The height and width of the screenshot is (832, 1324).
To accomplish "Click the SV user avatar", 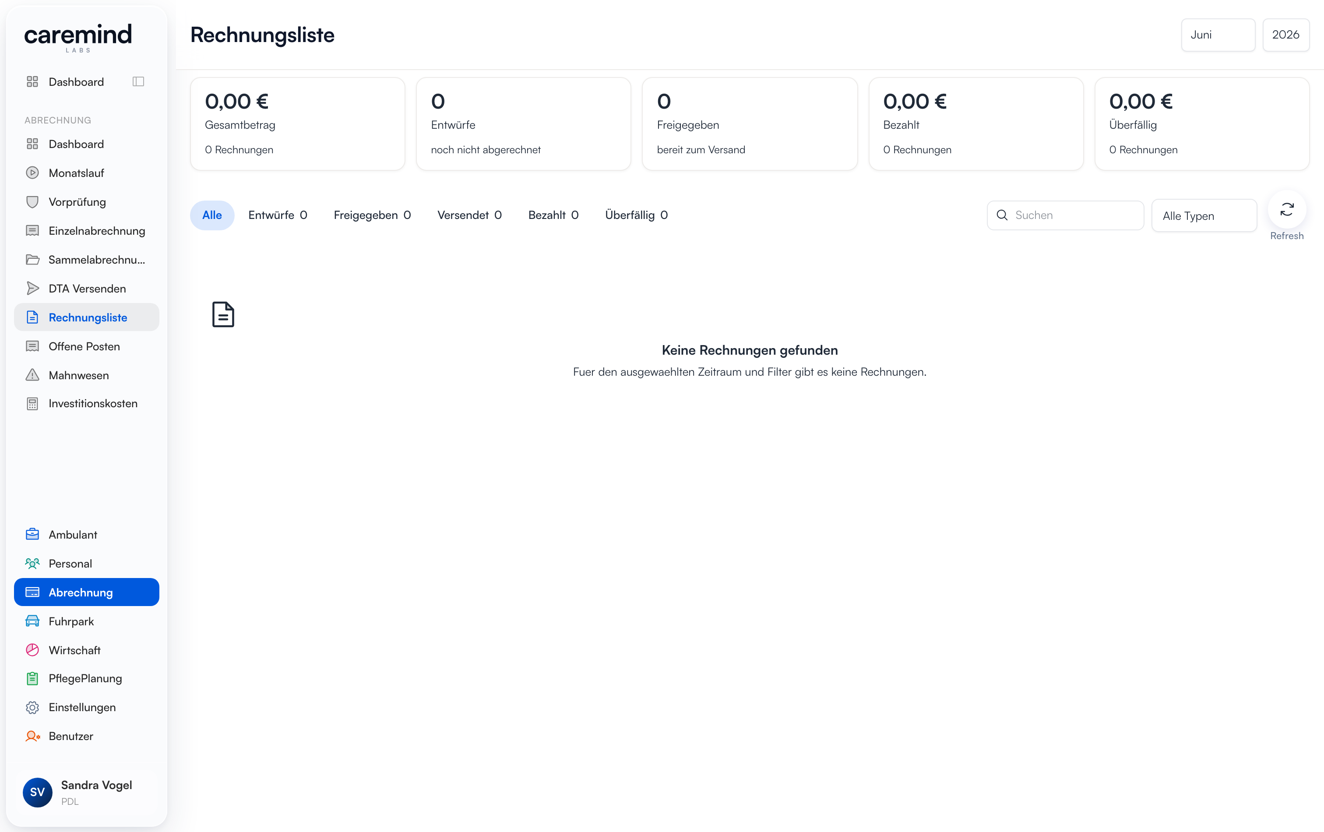I will pos(37,792).
